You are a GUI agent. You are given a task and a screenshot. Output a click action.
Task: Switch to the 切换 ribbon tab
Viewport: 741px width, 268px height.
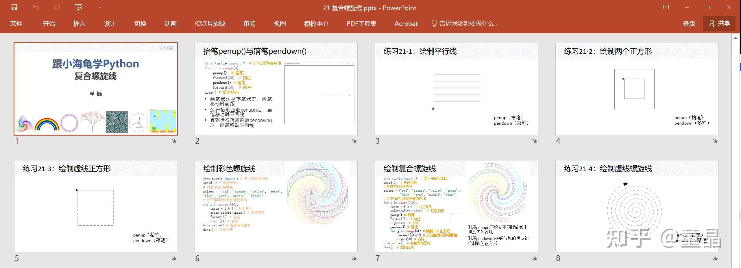click(140, 23)
